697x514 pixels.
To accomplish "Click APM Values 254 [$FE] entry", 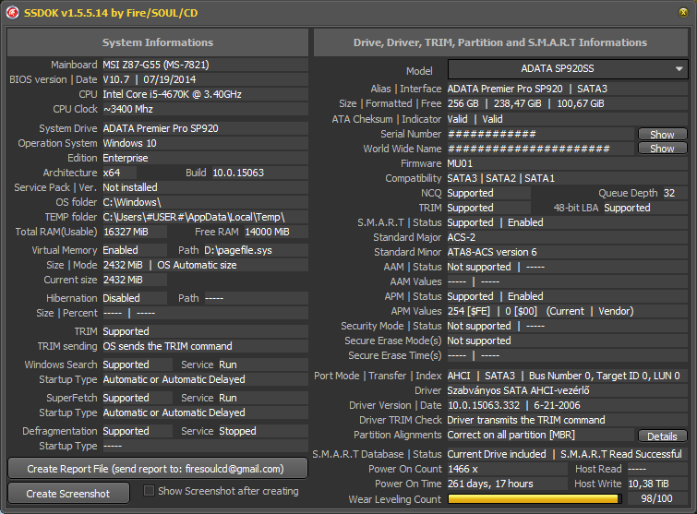I will click(x=469, y=311).
